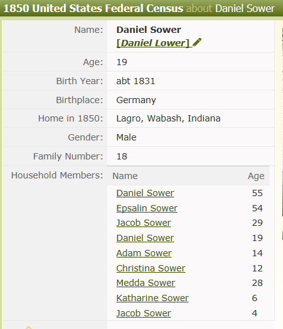The width and height of the screenshot is (283, 329).
Task: Open the Daniel Sower age 55 record
Action: 145,193
